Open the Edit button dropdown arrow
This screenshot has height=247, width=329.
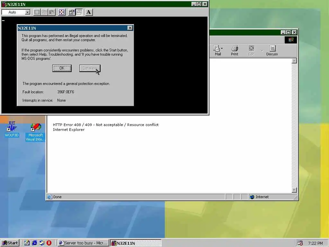click(x=262, y=50)
